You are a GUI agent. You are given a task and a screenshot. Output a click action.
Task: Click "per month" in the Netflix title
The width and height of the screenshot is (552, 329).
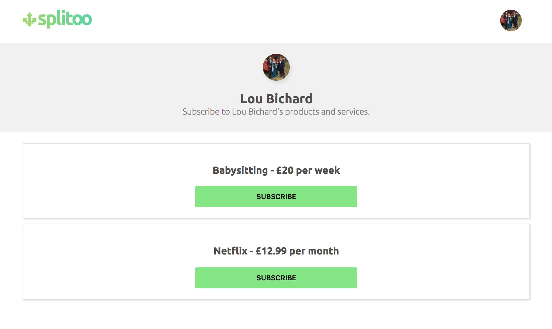[314, 251]
